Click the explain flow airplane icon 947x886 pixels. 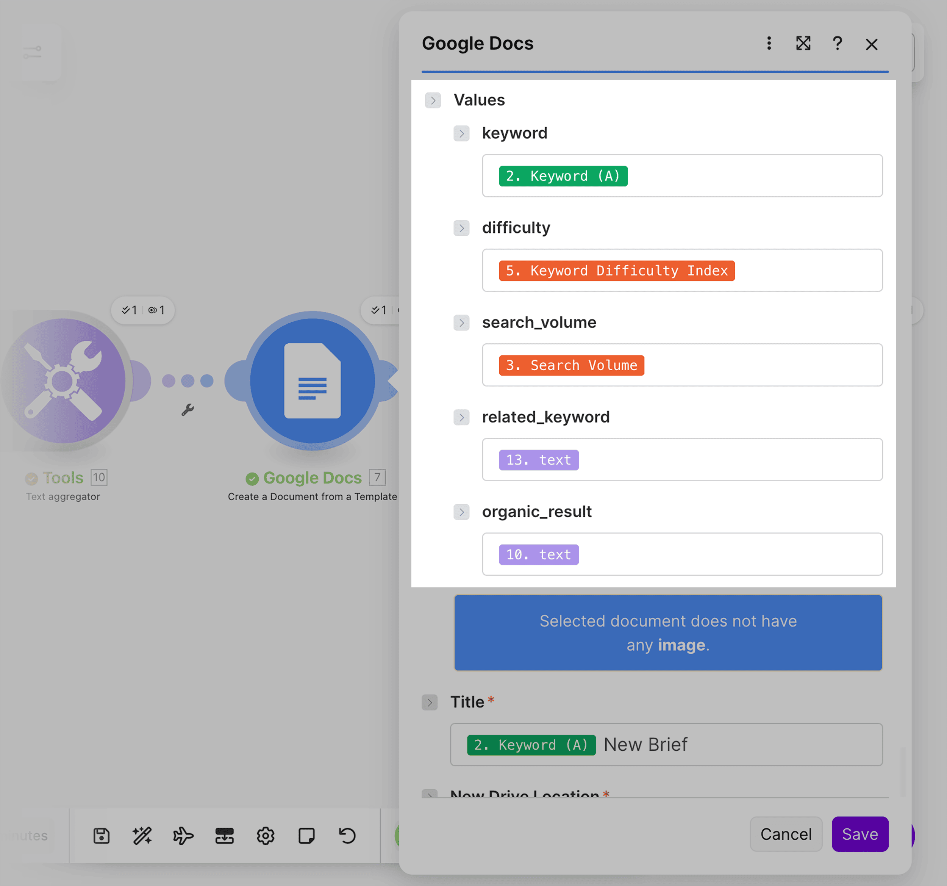(x=183, y=836)
